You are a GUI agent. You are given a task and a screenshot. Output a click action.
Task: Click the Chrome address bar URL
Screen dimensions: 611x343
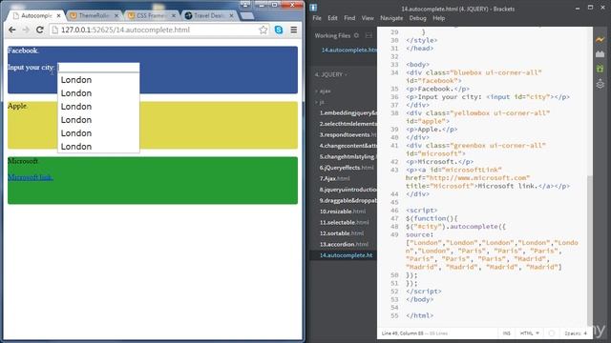click(x=125, y=30)
